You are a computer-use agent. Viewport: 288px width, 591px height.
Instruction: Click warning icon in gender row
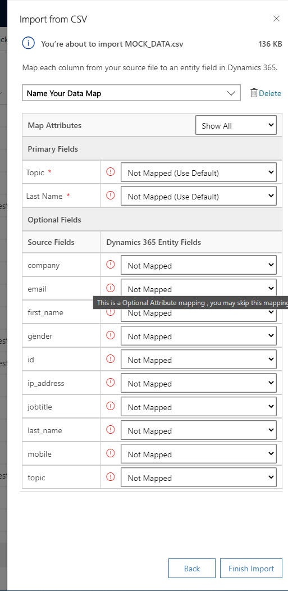110,335
